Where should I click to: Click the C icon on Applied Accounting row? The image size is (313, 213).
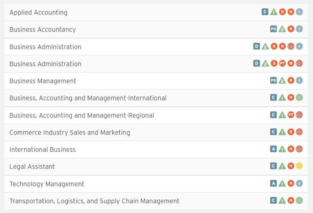[x=265, y=12]
